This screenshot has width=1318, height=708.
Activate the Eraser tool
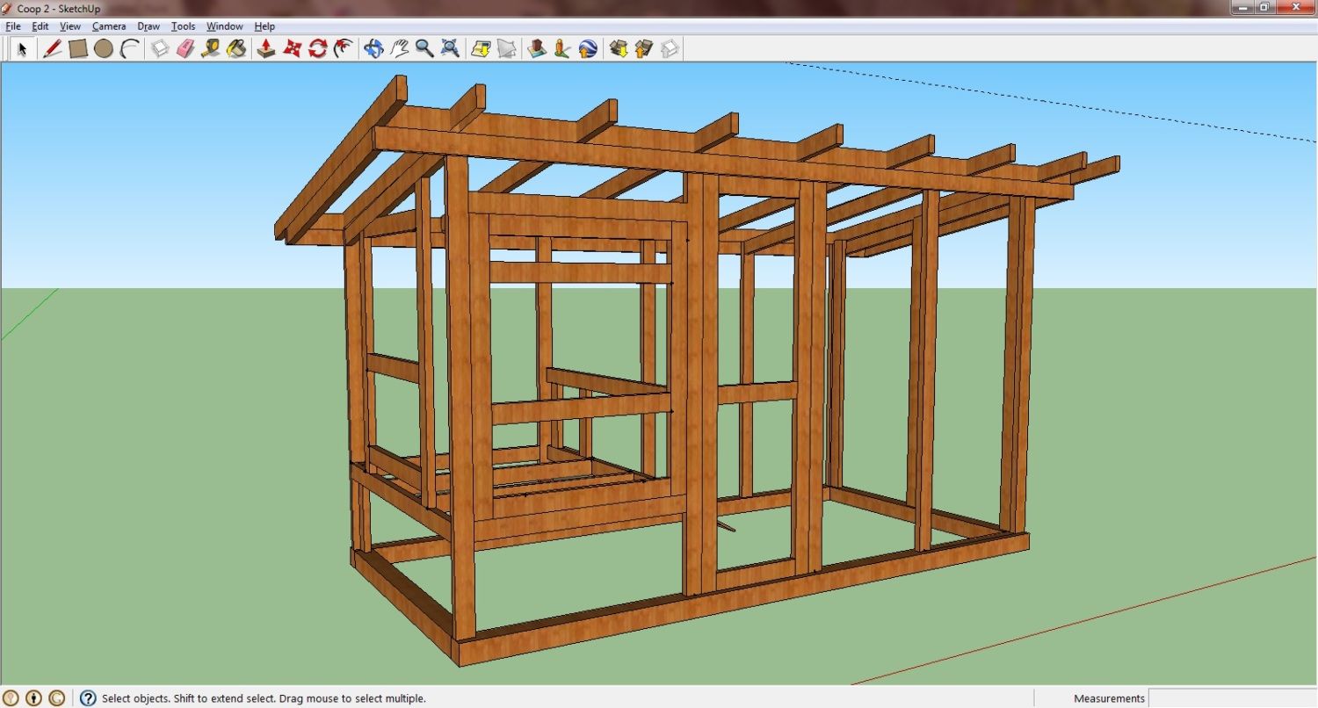click(x=185, y=48)
